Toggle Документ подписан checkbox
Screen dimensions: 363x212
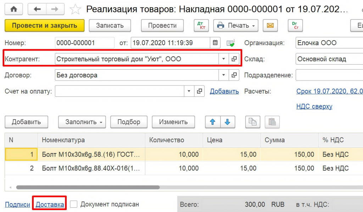pyautogui.click(x=74, y=204)
